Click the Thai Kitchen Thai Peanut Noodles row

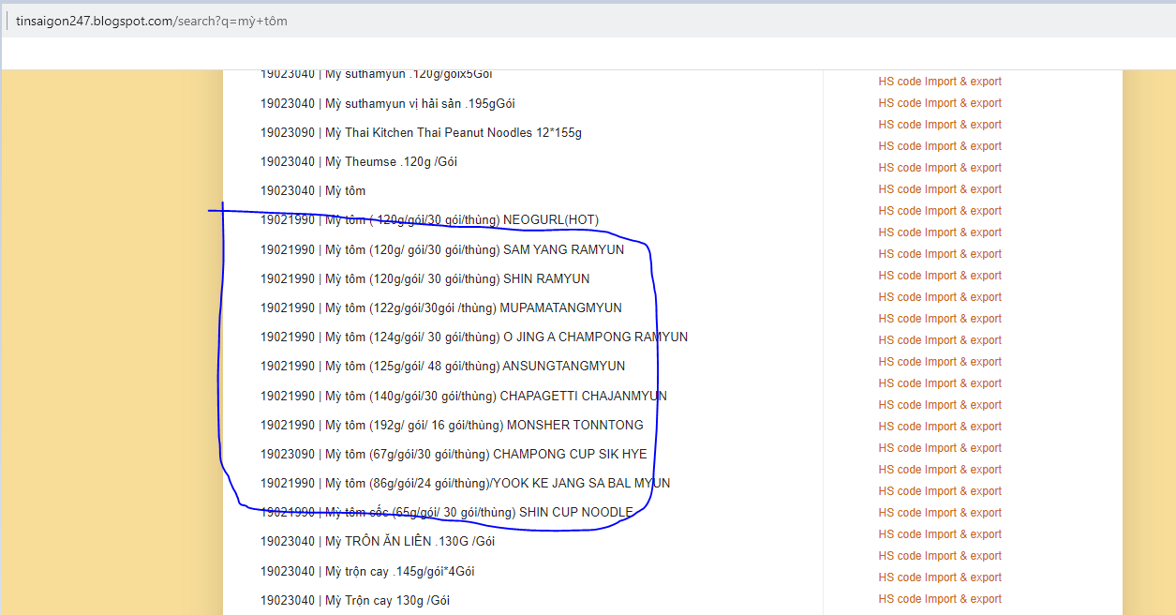pos(421,132)
